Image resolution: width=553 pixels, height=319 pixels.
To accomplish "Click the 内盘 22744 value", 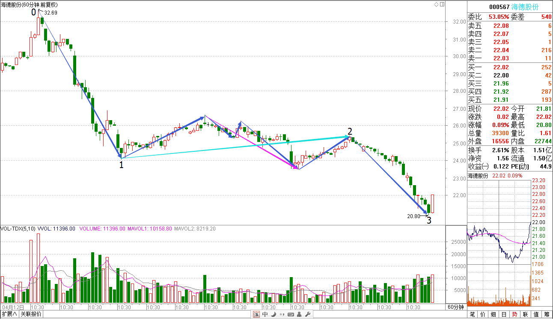I will 543,141.
